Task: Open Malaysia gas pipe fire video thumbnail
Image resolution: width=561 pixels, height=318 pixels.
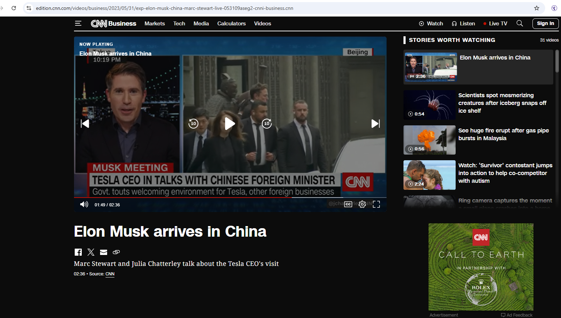Action: coord(429,140)
